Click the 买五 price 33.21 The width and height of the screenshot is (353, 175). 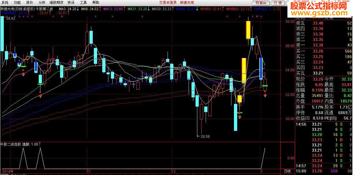pyautogui.click(x=318, y=73)
